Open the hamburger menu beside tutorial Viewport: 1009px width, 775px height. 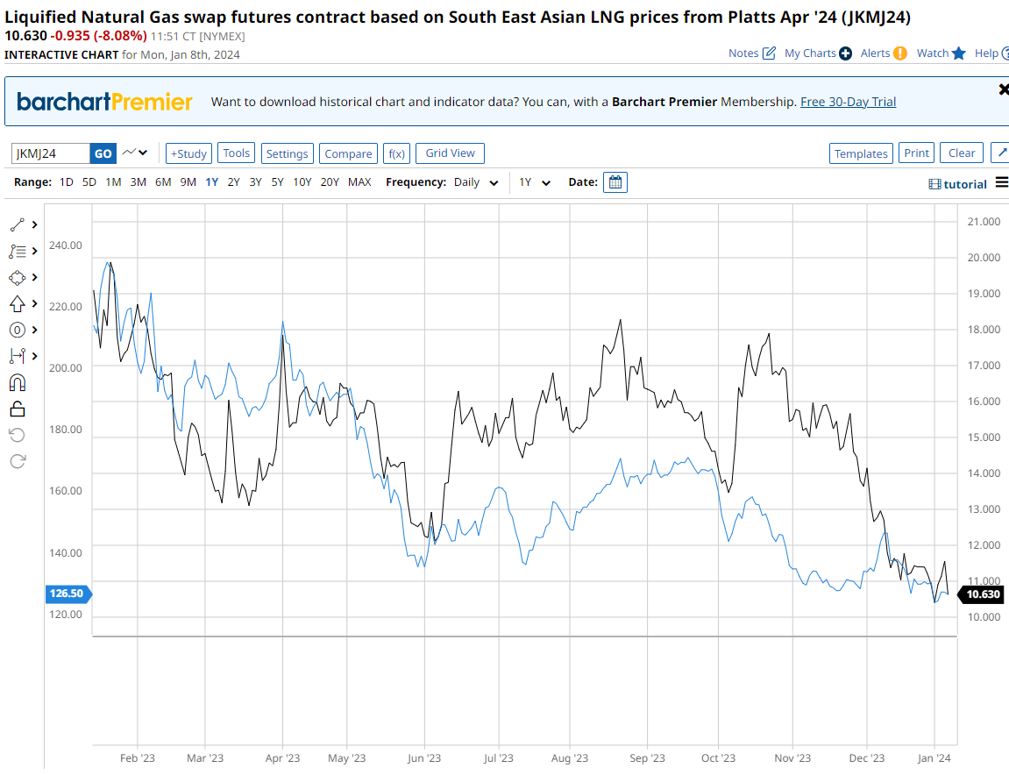point(1003,183)
